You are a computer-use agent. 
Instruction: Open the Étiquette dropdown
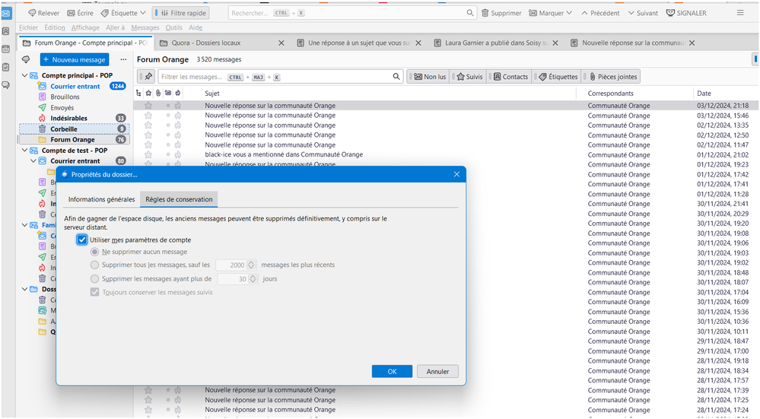(x=123, y=13)
